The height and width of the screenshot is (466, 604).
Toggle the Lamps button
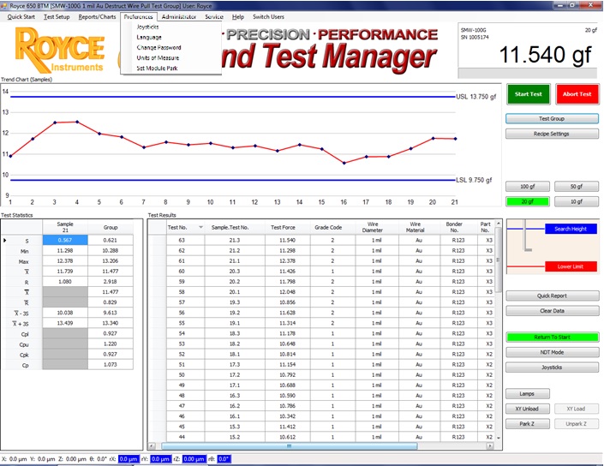528,393
